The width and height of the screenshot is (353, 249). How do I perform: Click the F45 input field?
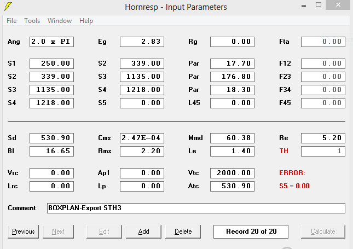(323, 103)
